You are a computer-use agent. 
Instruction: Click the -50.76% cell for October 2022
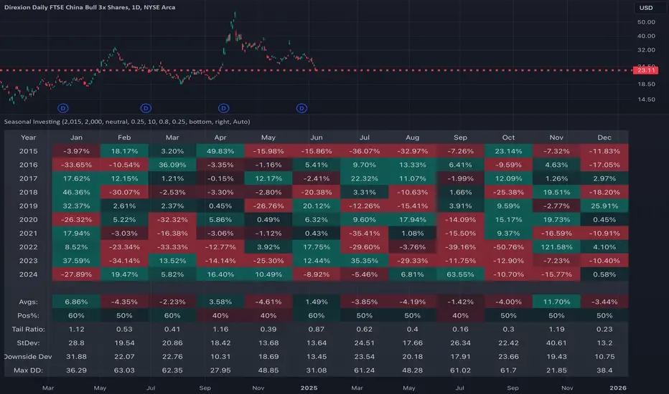(x=508, y=247)
